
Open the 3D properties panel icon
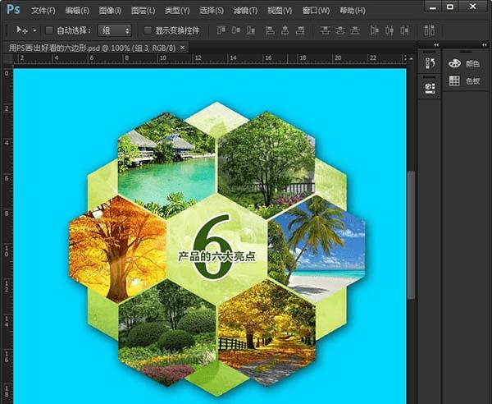[430, 88]
